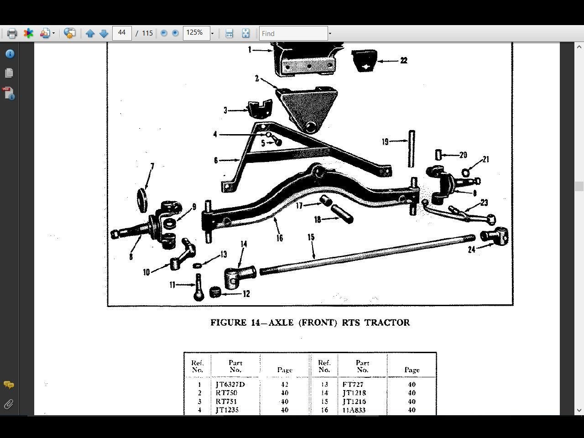
Task: Click the zoom out minus button
Action: (164, 33)
